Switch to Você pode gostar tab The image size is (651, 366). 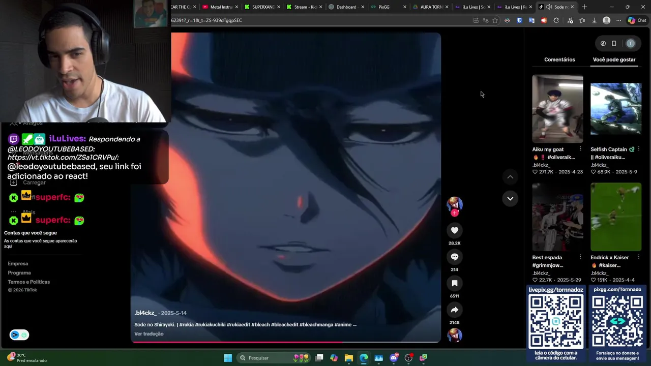coord(614,59)
